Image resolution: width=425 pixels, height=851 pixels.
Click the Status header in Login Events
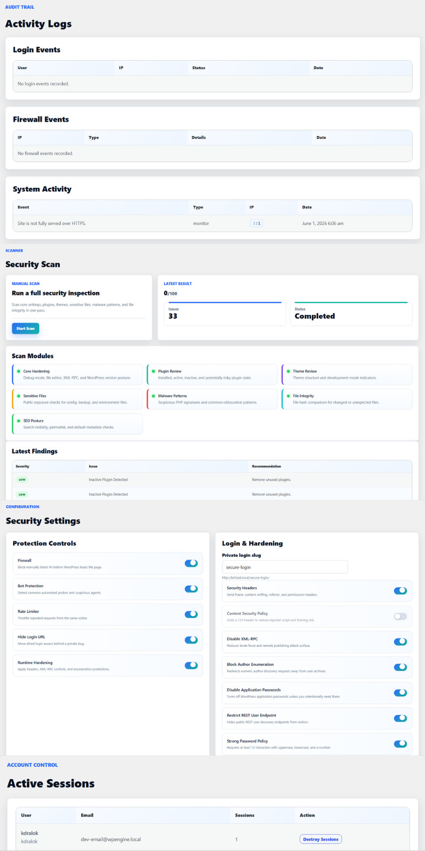199,68
